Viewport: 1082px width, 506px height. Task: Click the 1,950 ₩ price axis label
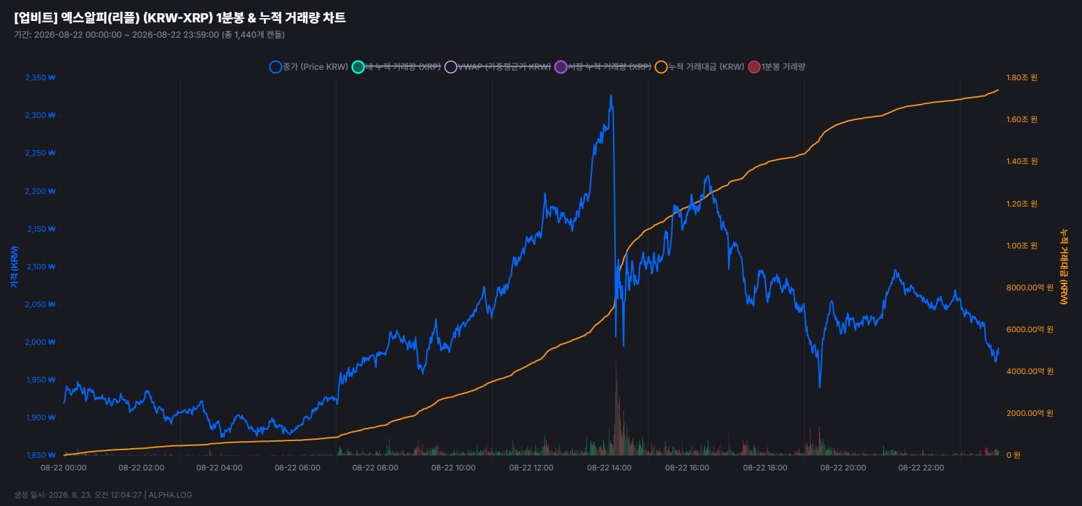40,380
